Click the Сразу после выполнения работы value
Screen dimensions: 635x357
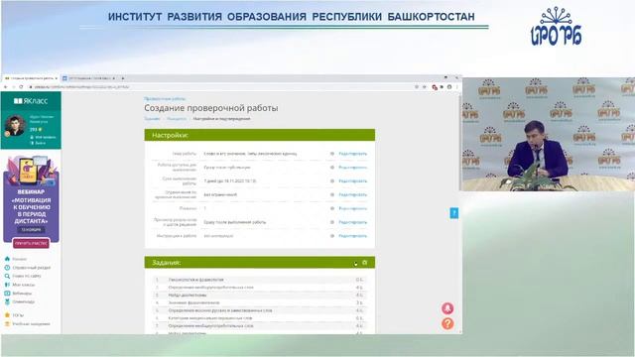(x=235, y=222)
